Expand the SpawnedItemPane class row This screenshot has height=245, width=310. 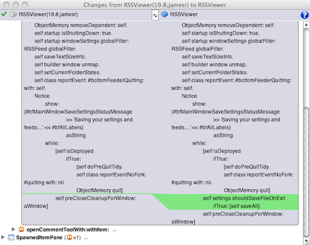pyautogui.click(x=3, y=237)
